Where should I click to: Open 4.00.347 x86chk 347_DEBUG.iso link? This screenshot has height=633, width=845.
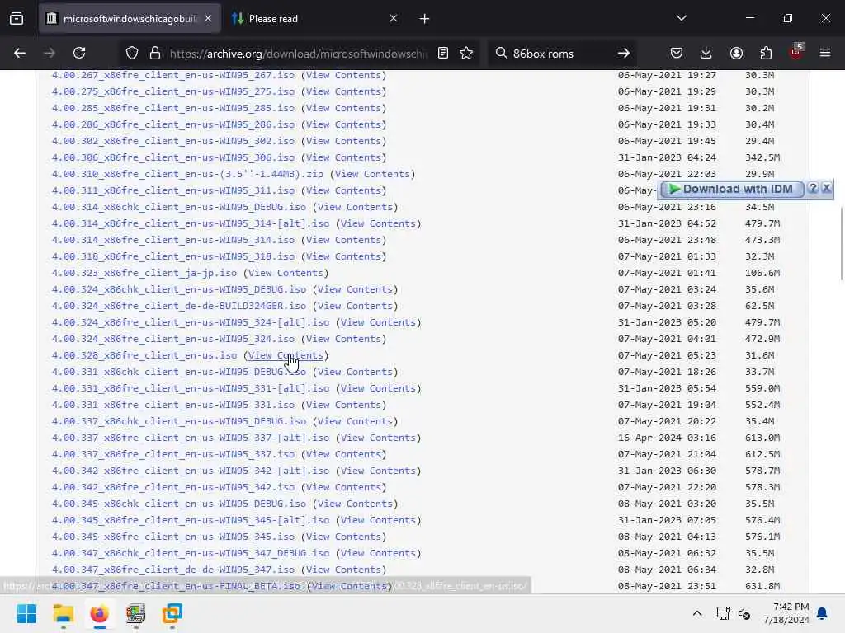[x=191, y=553]
